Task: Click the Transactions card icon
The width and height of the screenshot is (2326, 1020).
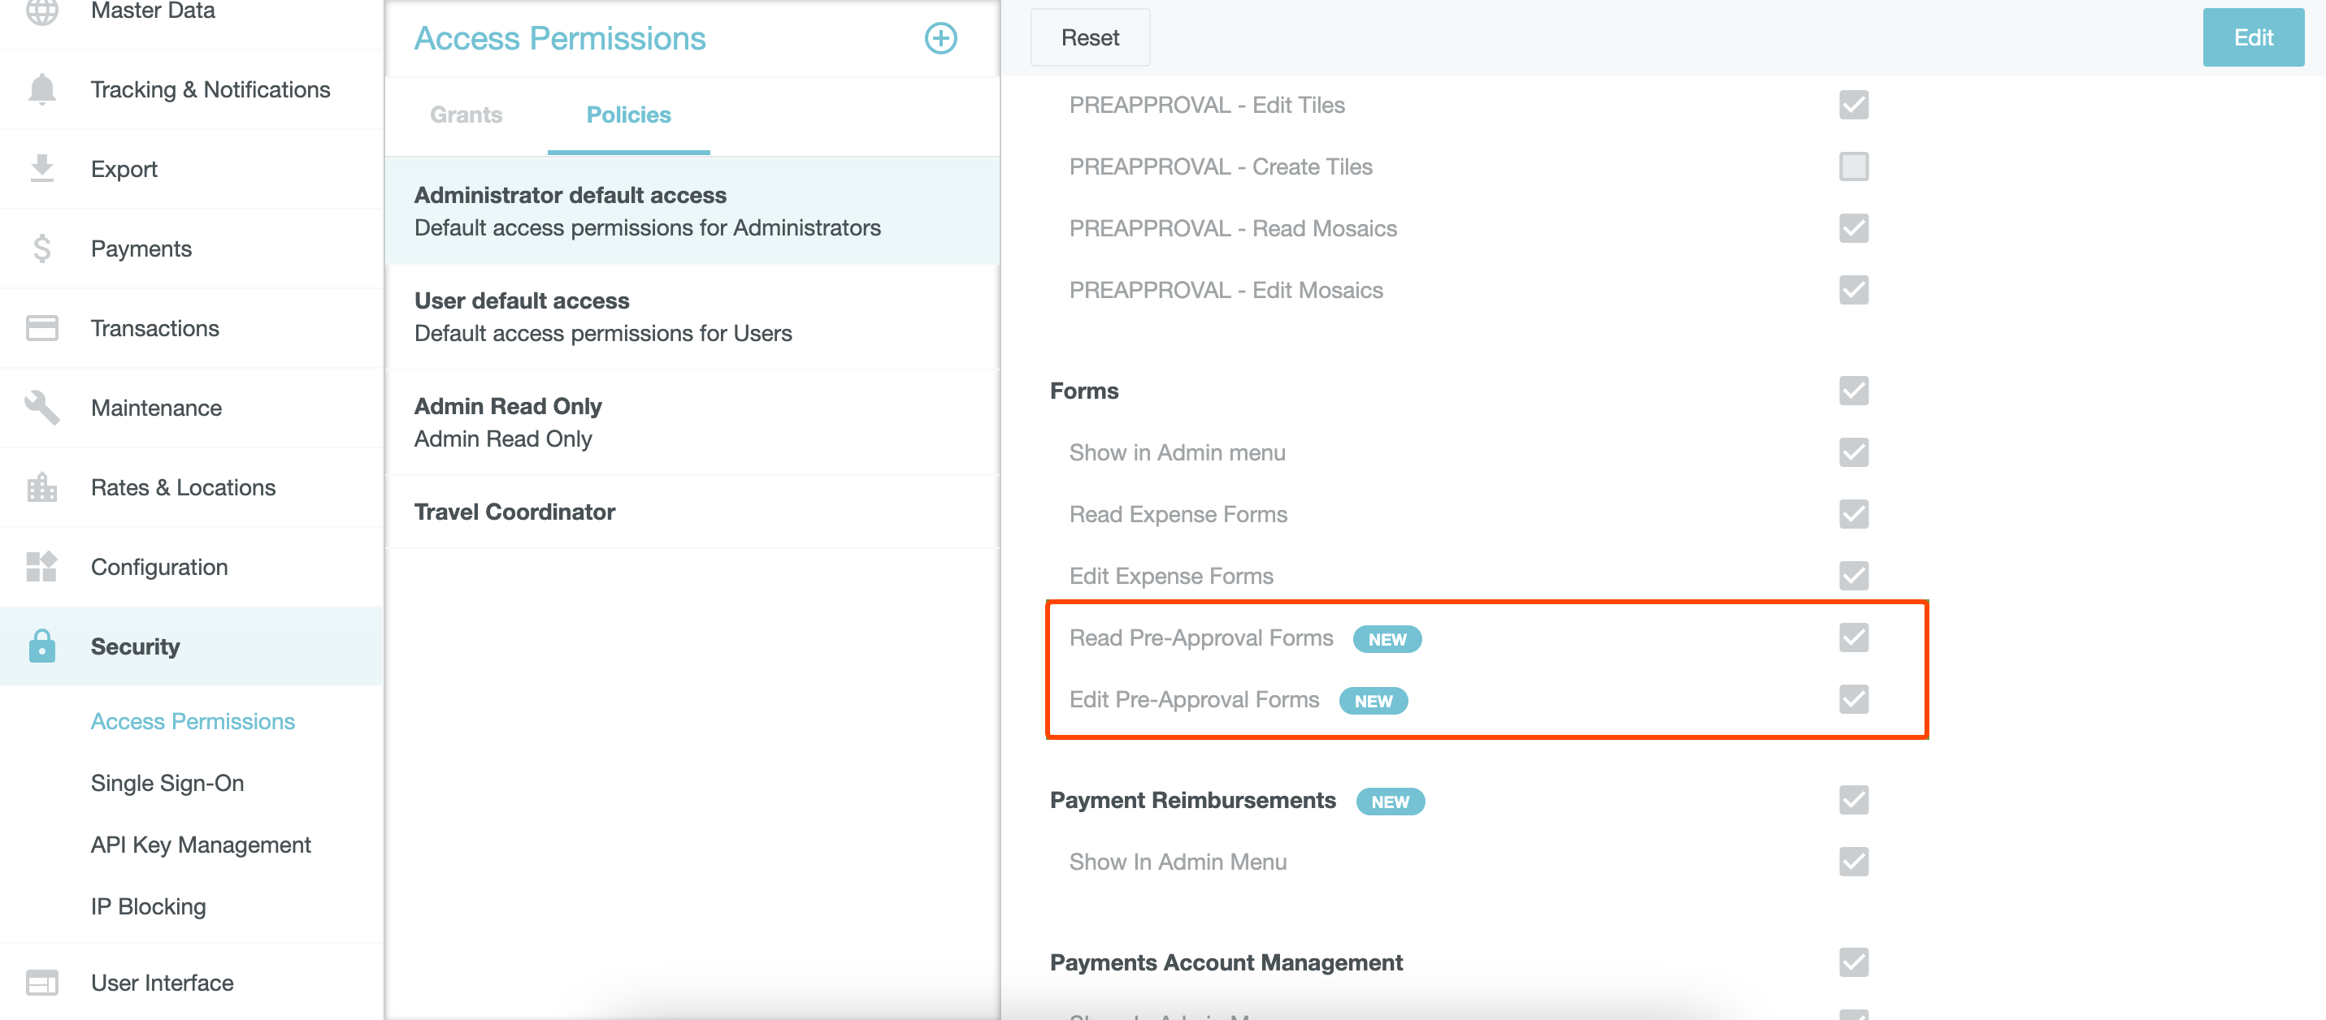Action: click(41, 327)
